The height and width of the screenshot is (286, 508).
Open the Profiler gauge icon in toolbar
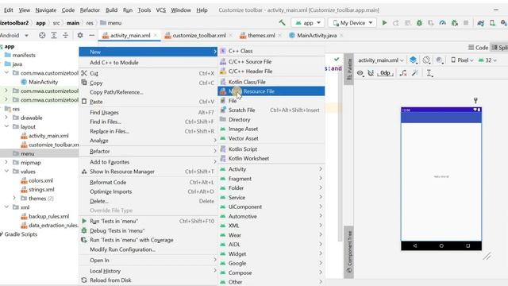point(443,23)
